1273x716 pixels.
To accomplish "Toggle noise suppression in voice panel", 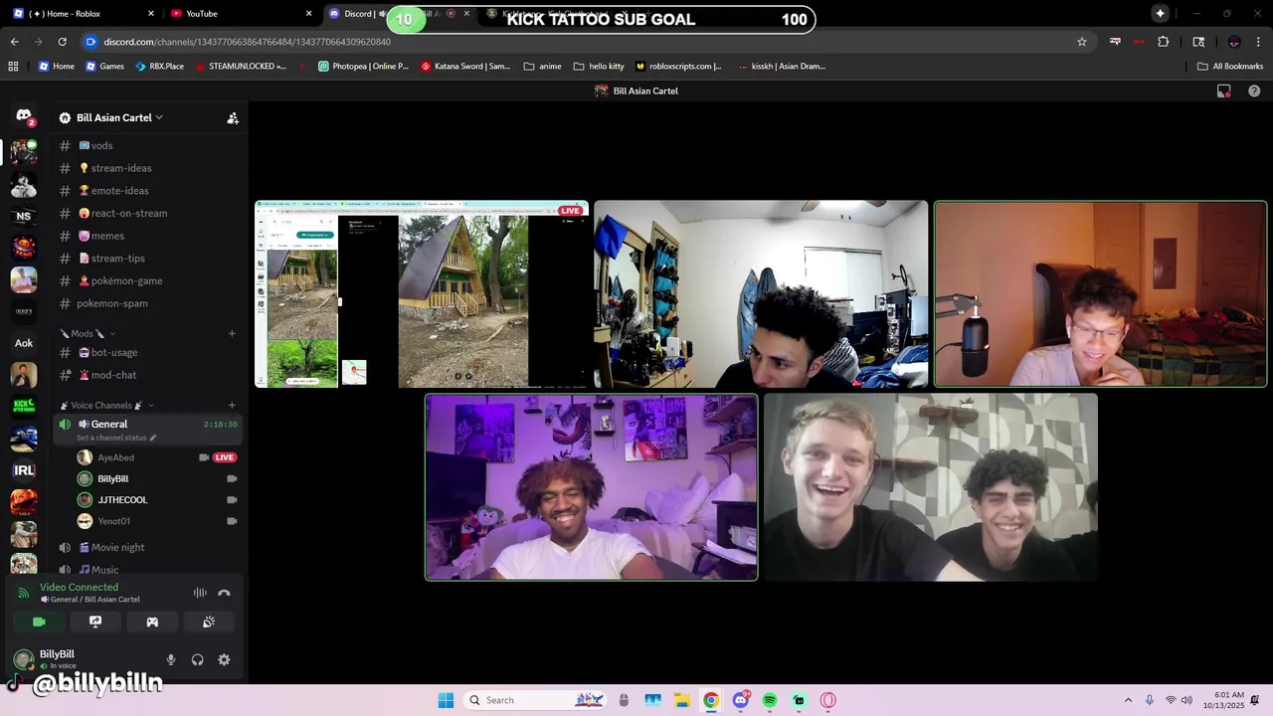I will click(200, 593).
